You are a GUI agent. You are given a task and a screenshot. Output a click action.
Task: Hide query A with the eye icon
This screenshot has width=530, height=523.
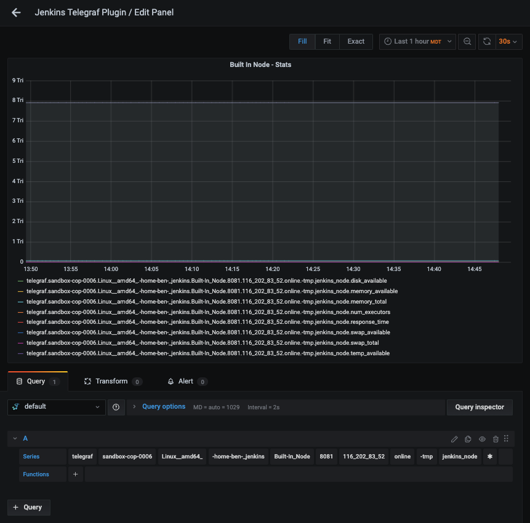[482, 439]
